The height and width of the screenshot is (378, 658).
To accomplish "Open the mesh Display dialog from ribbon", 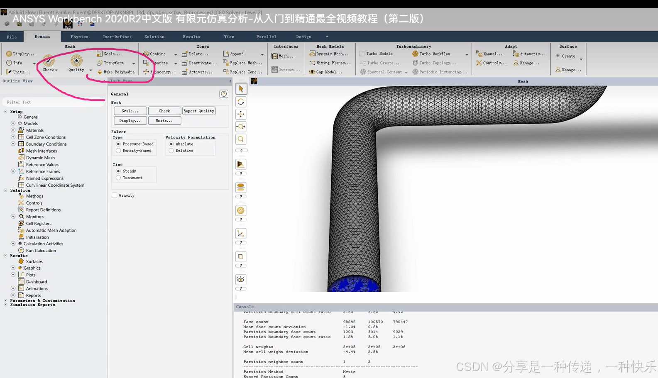I will [x=20, y=54].
